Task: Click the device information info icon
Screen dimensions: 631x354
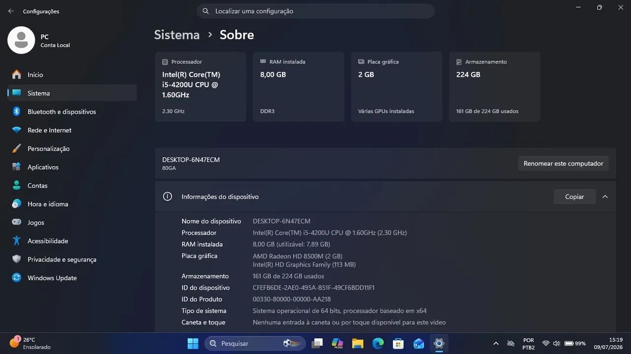Action: 168,196
